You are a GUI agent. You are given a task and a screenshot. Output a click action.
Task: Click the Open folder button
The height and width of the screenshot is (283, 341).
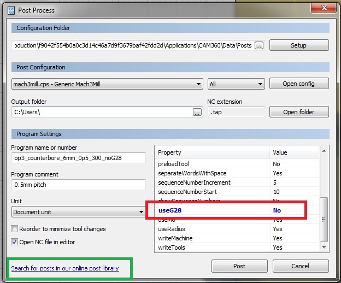[298, 112]
